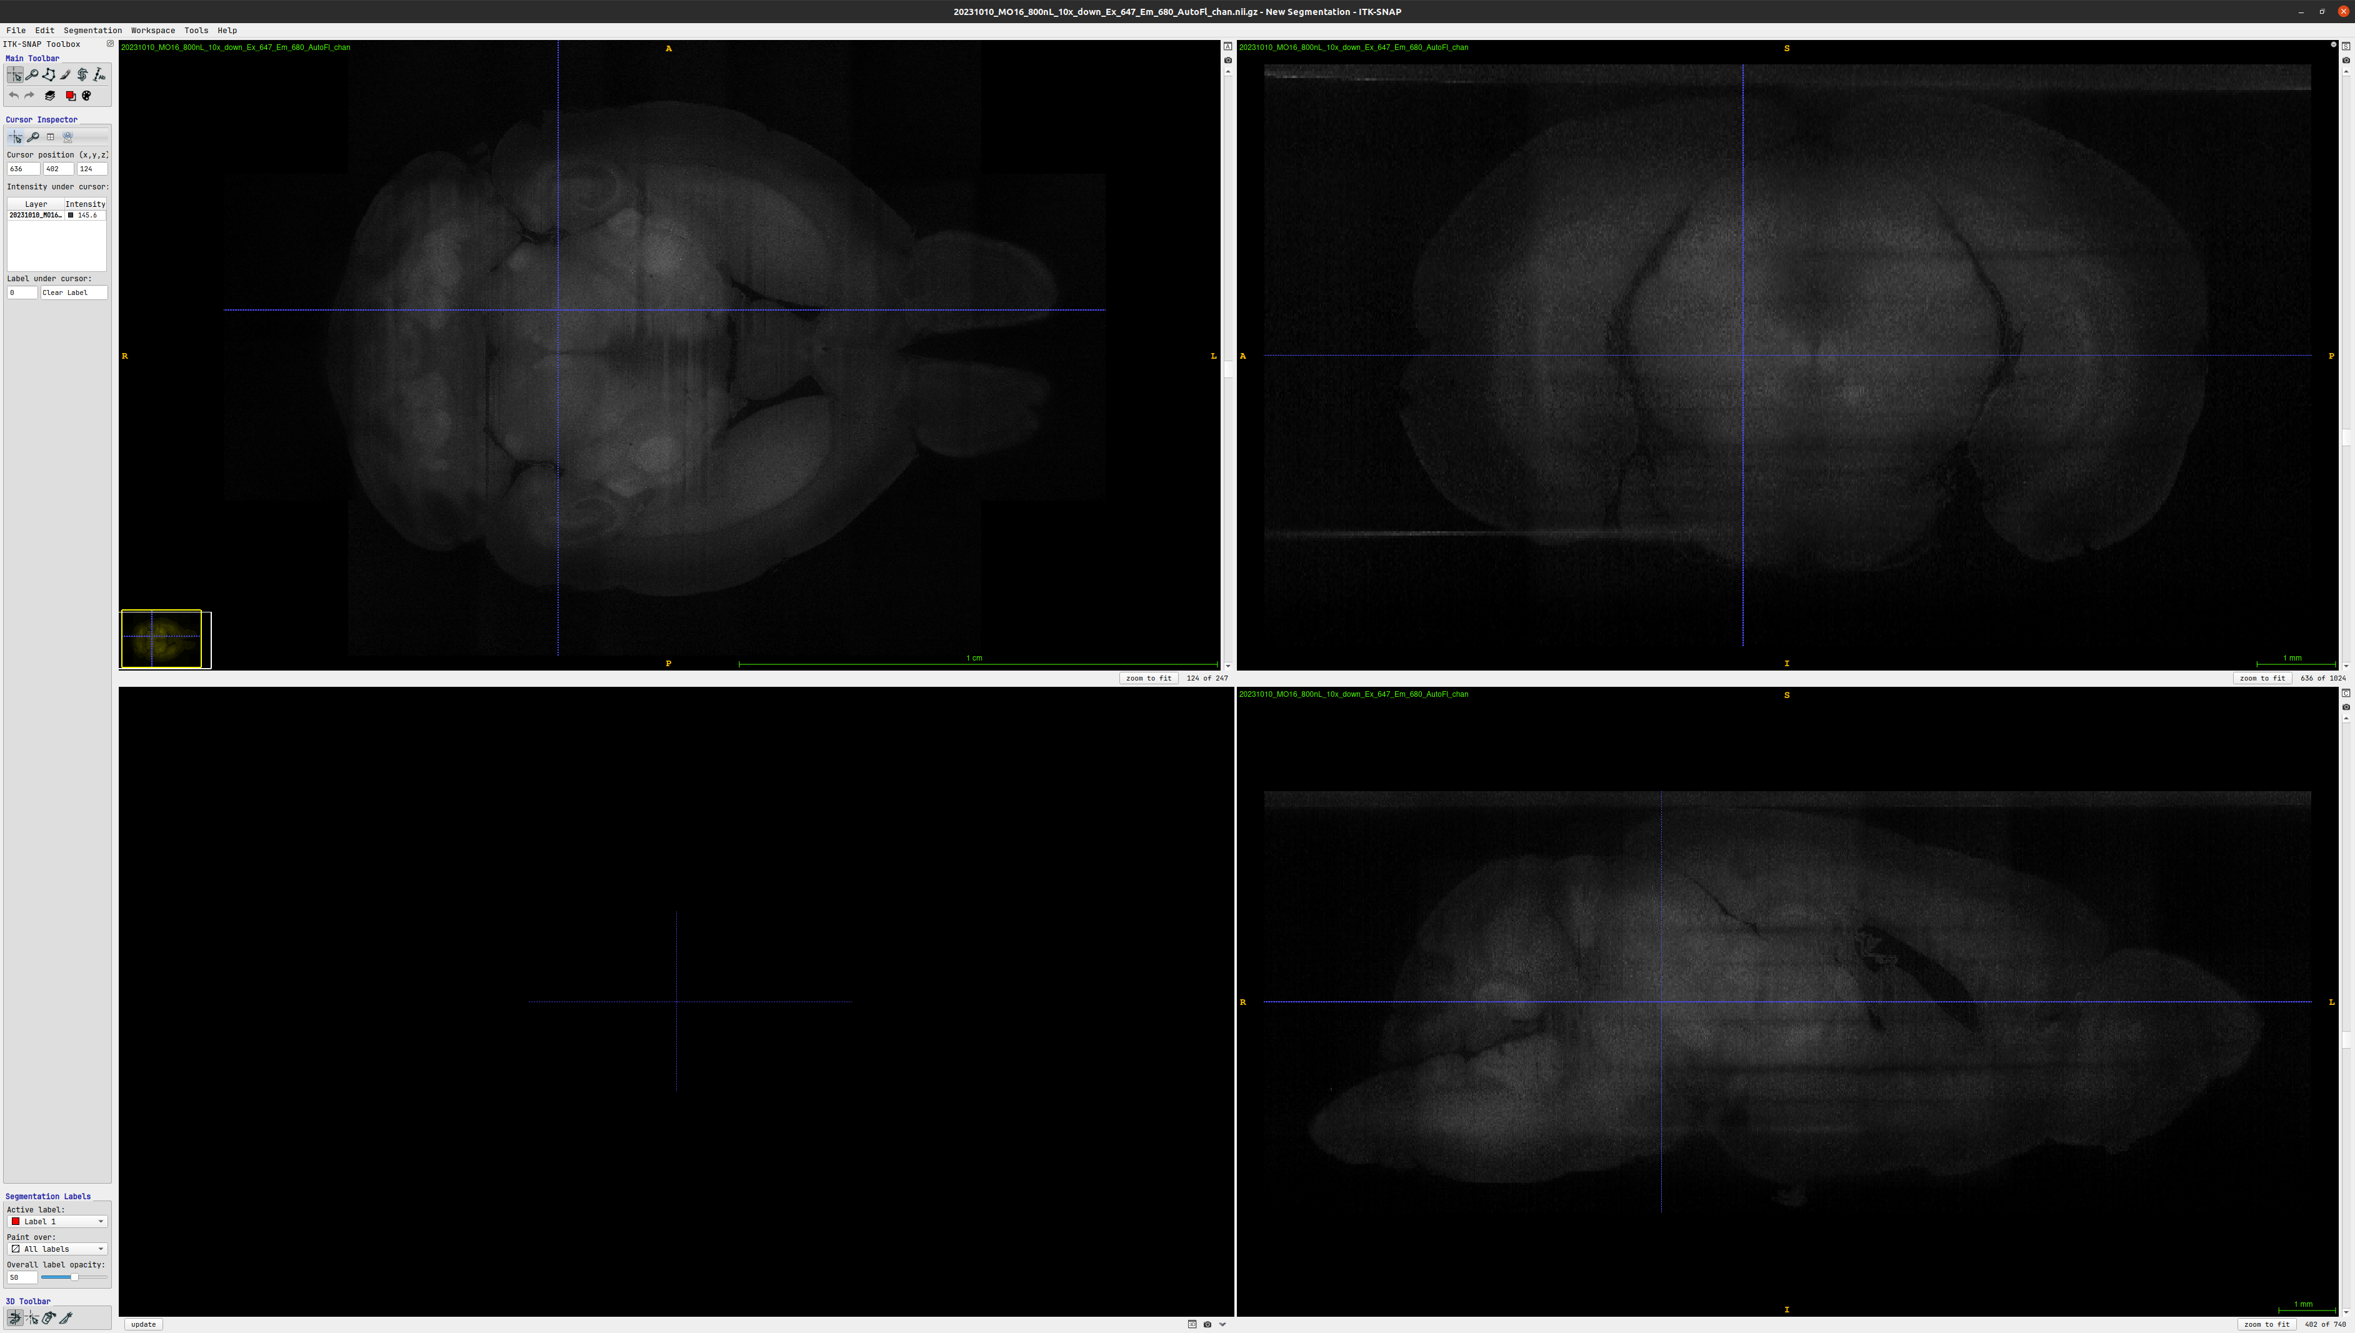Click the Layer column header

(x=36, y=204)
